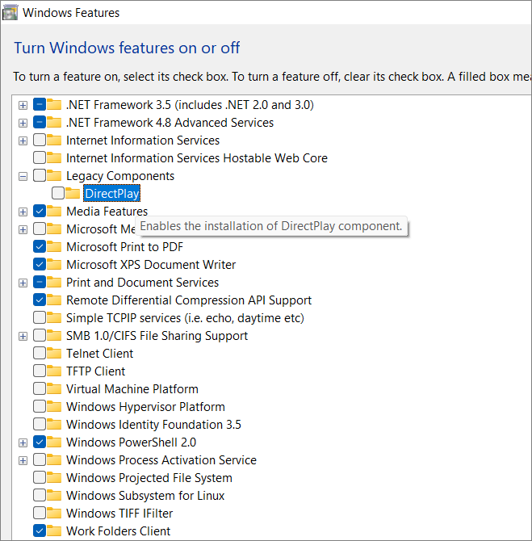Image resolution: width=532 pixels, height=541 pixels.
Task: Toggle .NET Framework 3.5 checkbox
Action: [x=40, y=104]
